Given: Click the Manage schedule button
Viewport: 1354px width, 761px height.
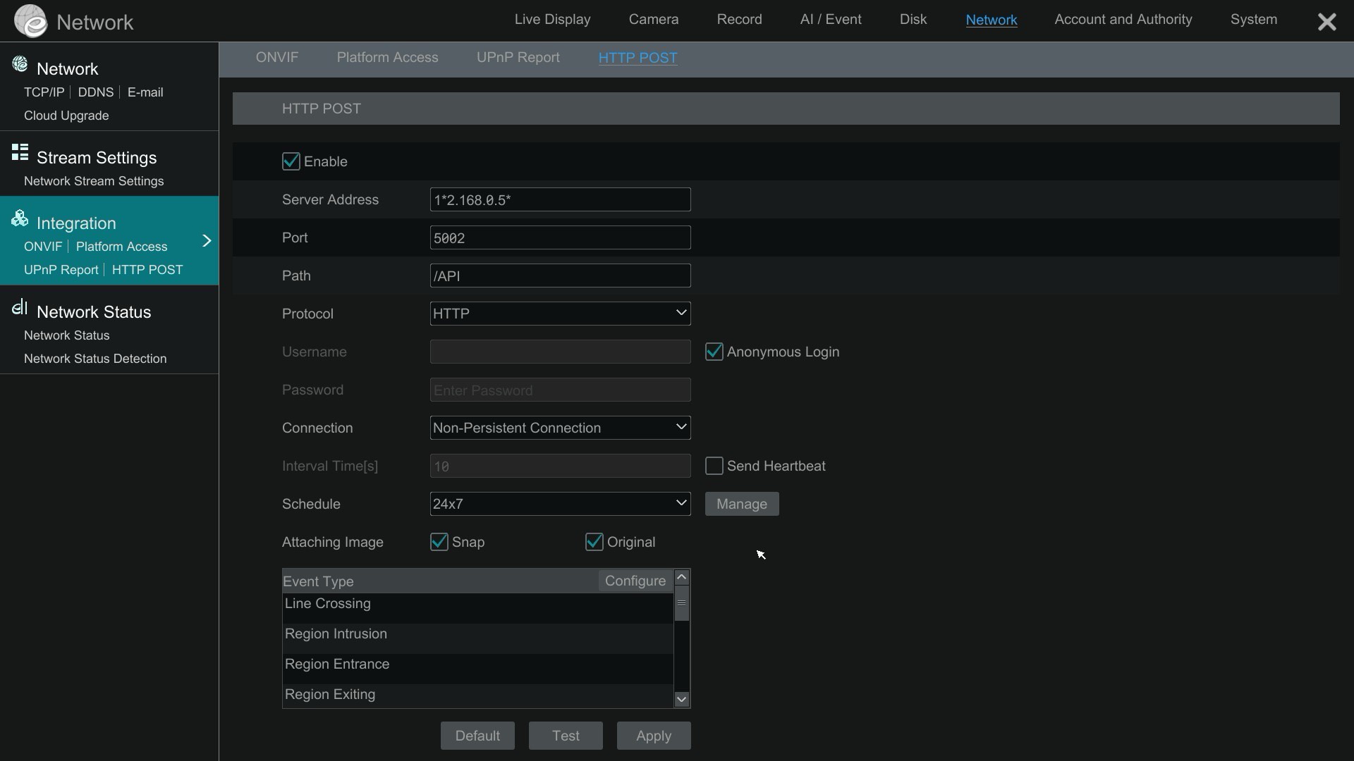Looking at the screenshot, I should [x=741, y=504].
